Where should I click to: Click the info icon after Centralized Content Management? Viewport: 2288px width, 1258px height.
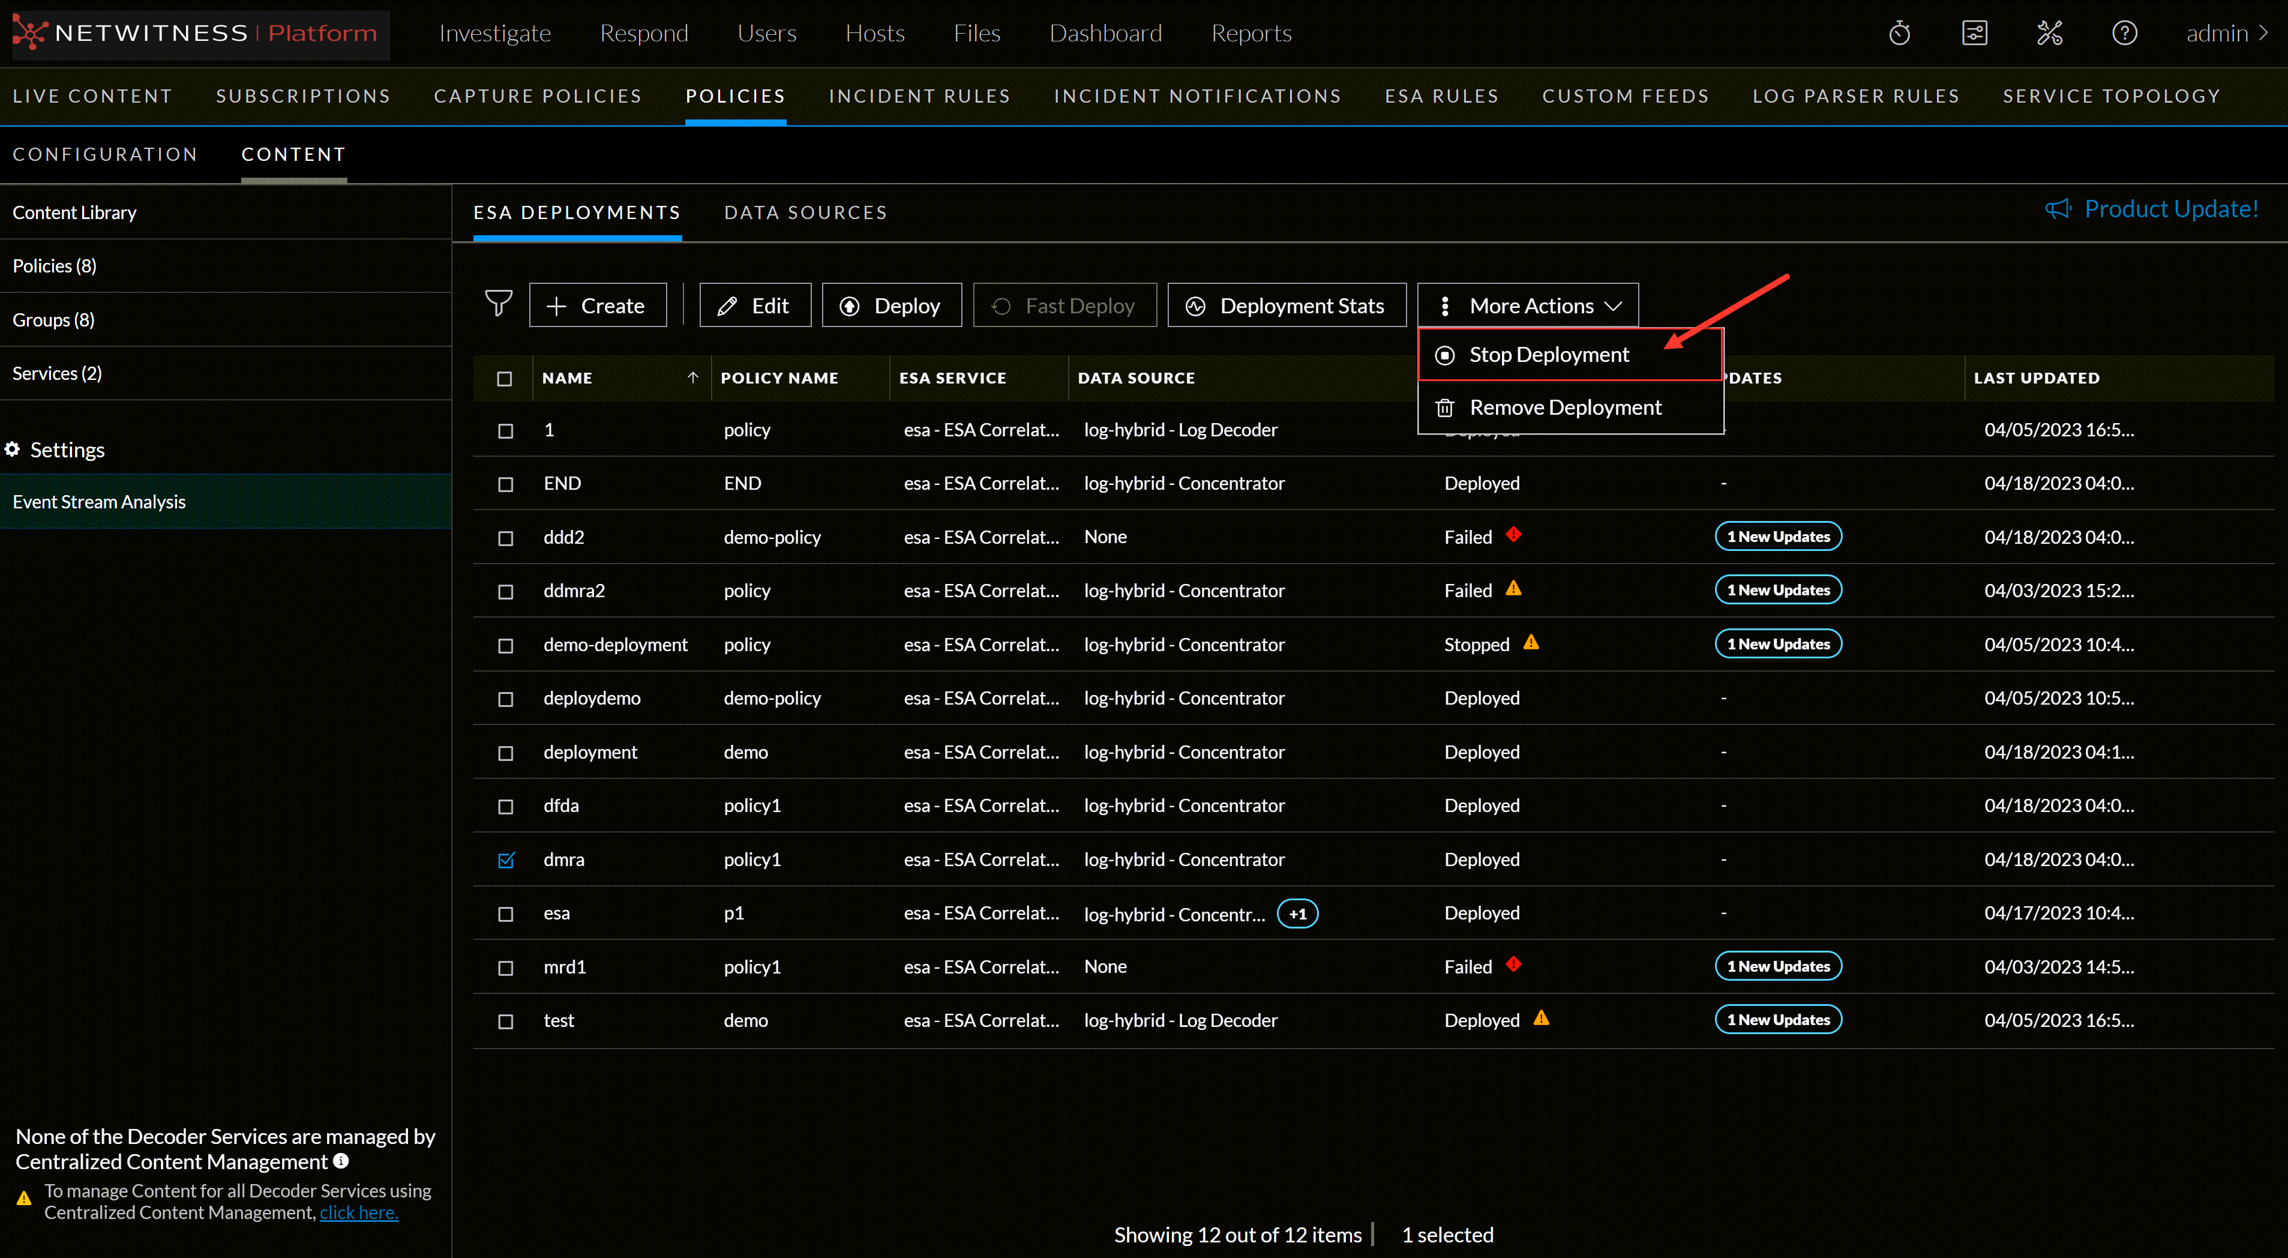pyautogui.click(x=341, y=1161)
